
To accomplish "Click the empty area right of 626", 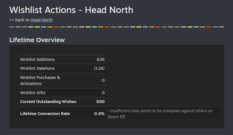I will 164,59.
